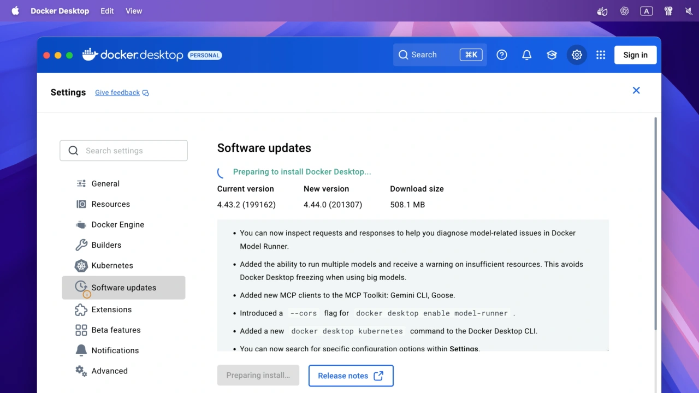Image resolution: width=699 pixels, height=393 pixels.
Task: Click the ChatGPT icon in menu bar
Action: 624,10
